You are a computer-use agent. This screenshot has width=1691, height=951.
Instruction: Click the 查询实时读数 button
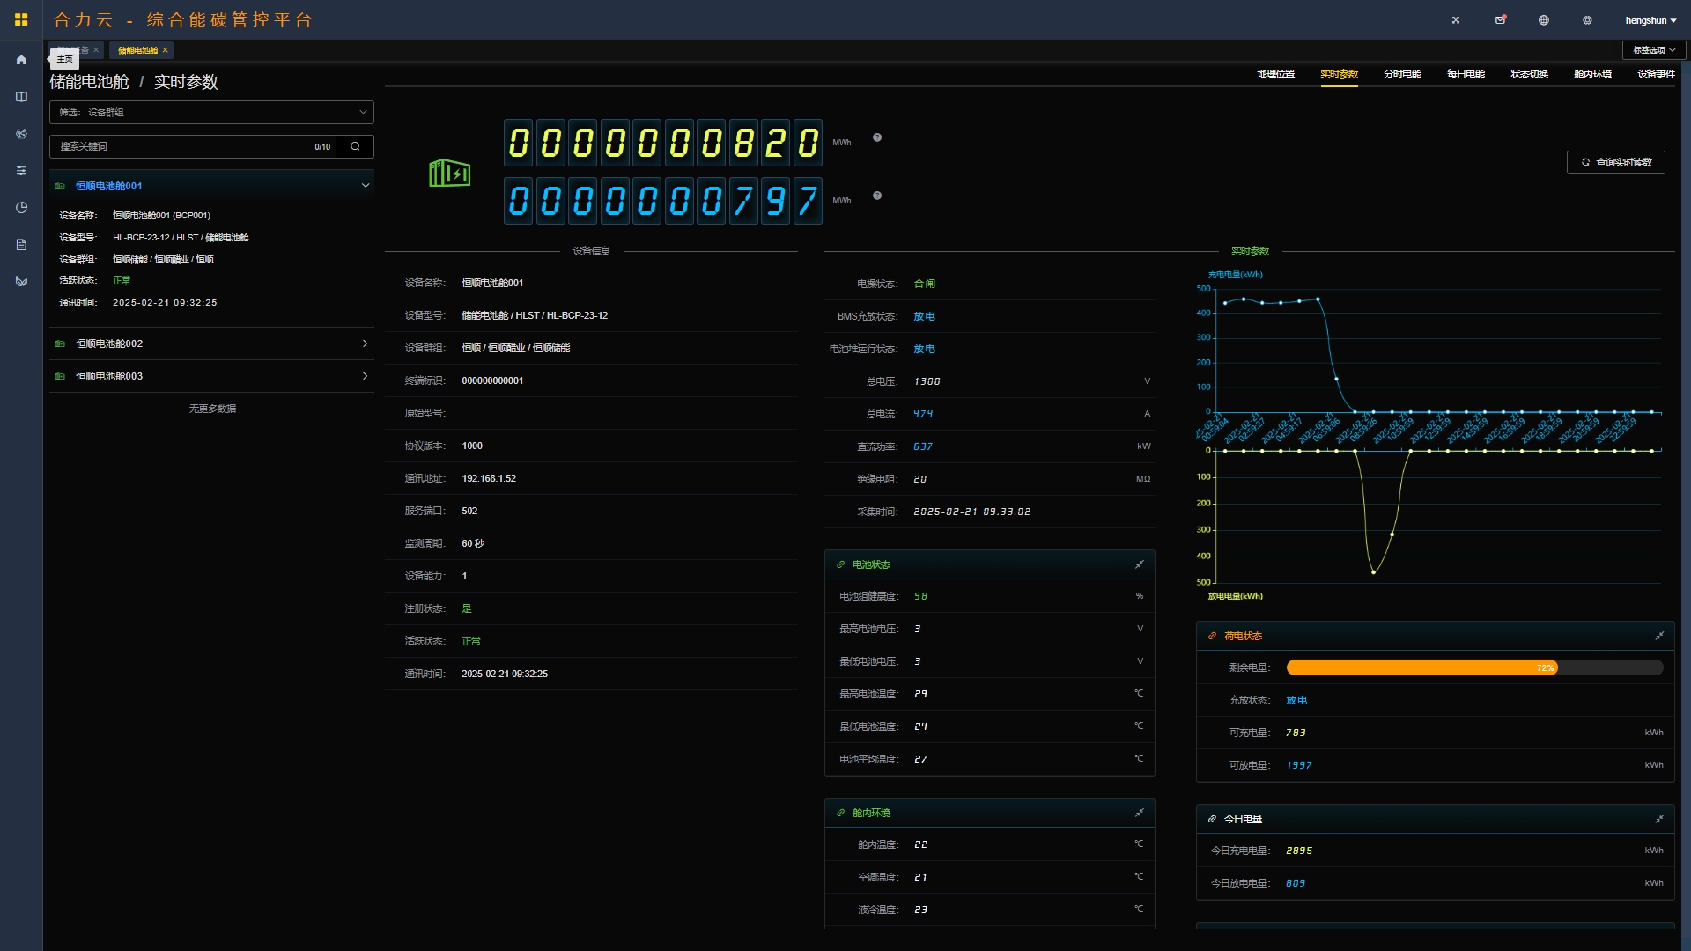click(1616, 162)
